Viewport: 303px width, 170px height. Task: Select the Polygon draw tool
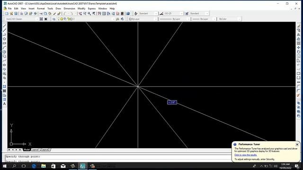(x=4, y=39)
